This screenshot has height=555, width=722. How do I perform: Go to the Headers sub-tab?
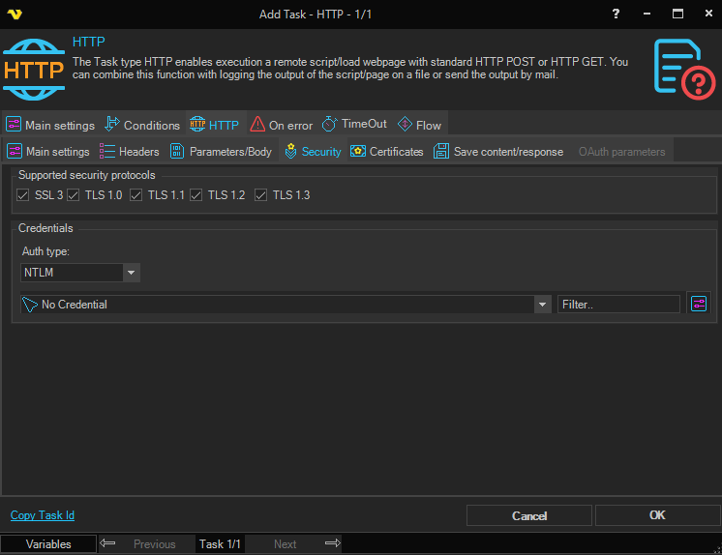129,152
